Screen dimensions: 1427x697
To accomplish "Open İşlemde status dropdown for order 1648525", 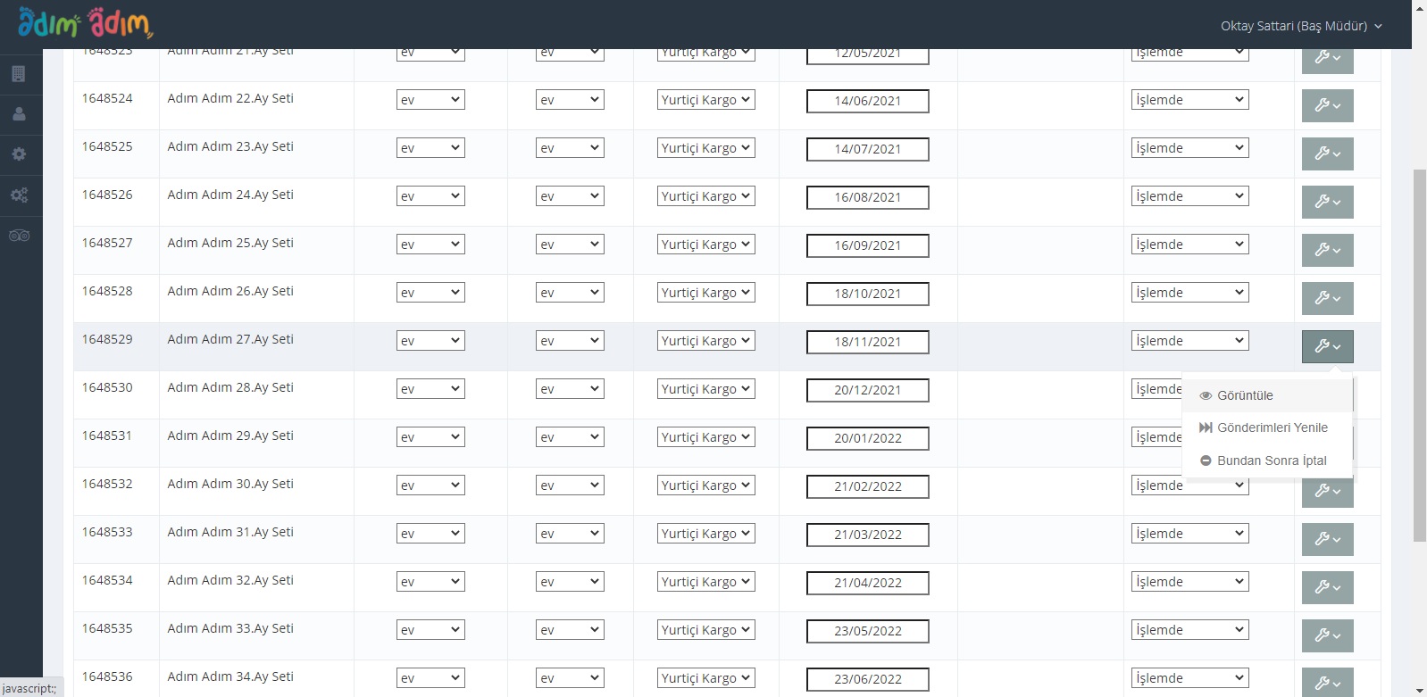I will pyautogui.click(x=1189, y=148).
